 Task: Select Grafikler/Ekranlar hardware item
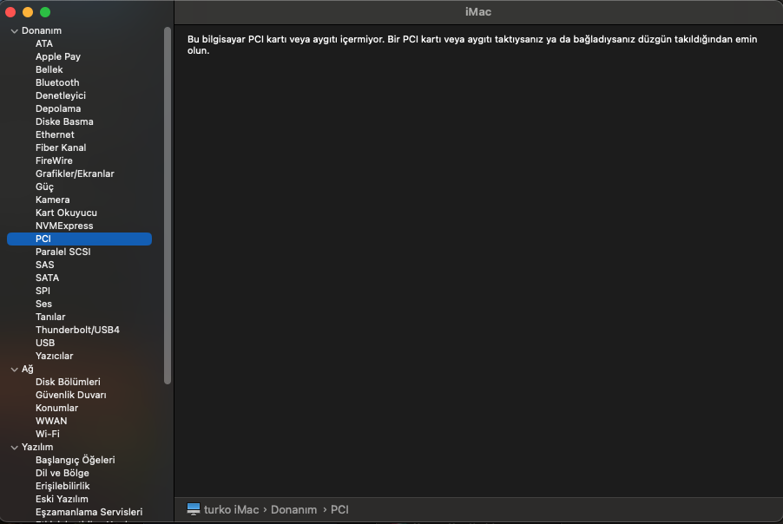(75, 174)
